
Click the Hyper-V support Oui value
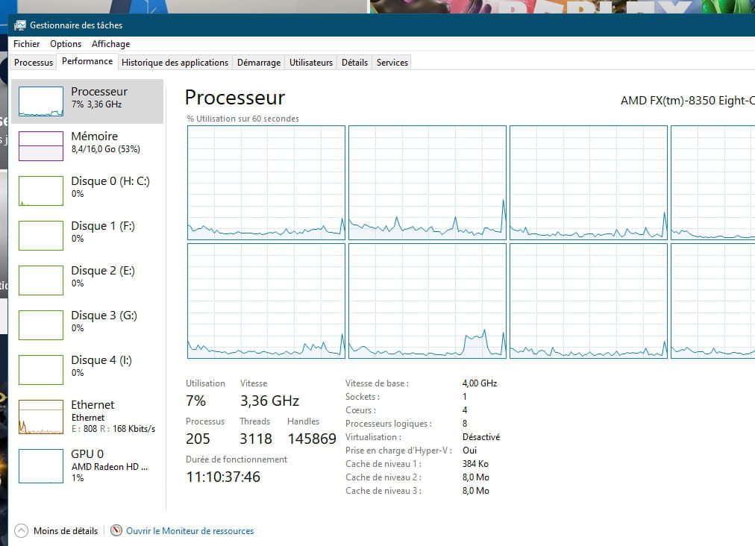point(469,451)
